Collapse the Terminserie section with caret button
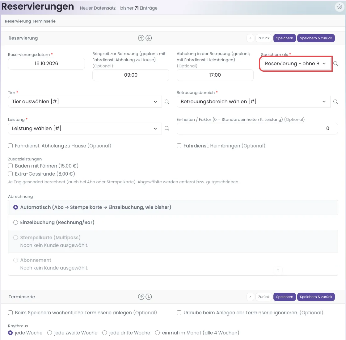Viewport: 346px width, 340px height. 250,297
